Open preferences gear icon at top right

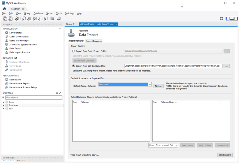click(221, 19)
